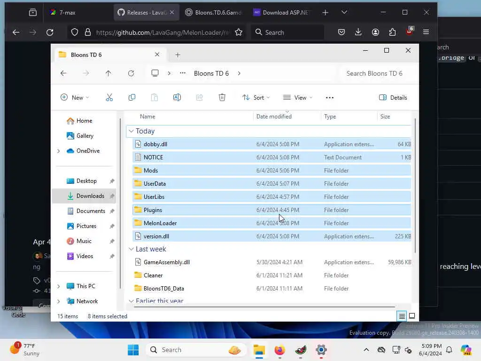Image resolution: width=481 pixels, height=361 pixels.
Task: Click the greyed Paste clipboard icon
Action: 154,98
